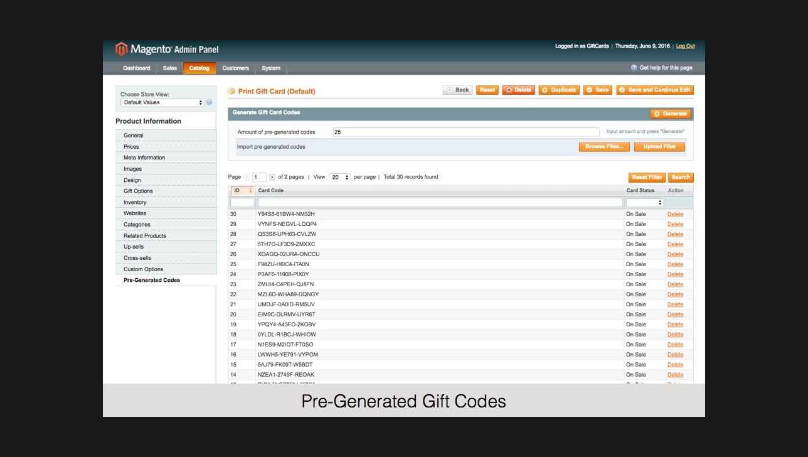The image size is (808, 457).
Task: Select the Gift Options tab
Action: 138,191
